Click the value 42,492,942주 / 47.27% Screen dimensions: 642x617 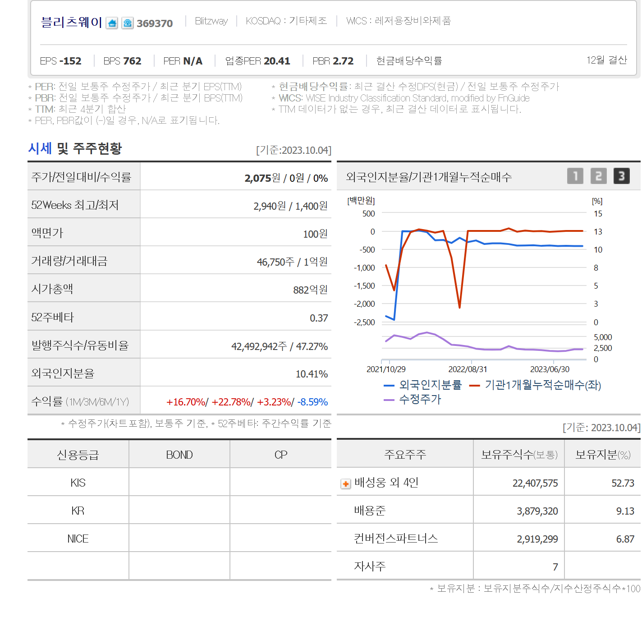(x=280, y=346)
